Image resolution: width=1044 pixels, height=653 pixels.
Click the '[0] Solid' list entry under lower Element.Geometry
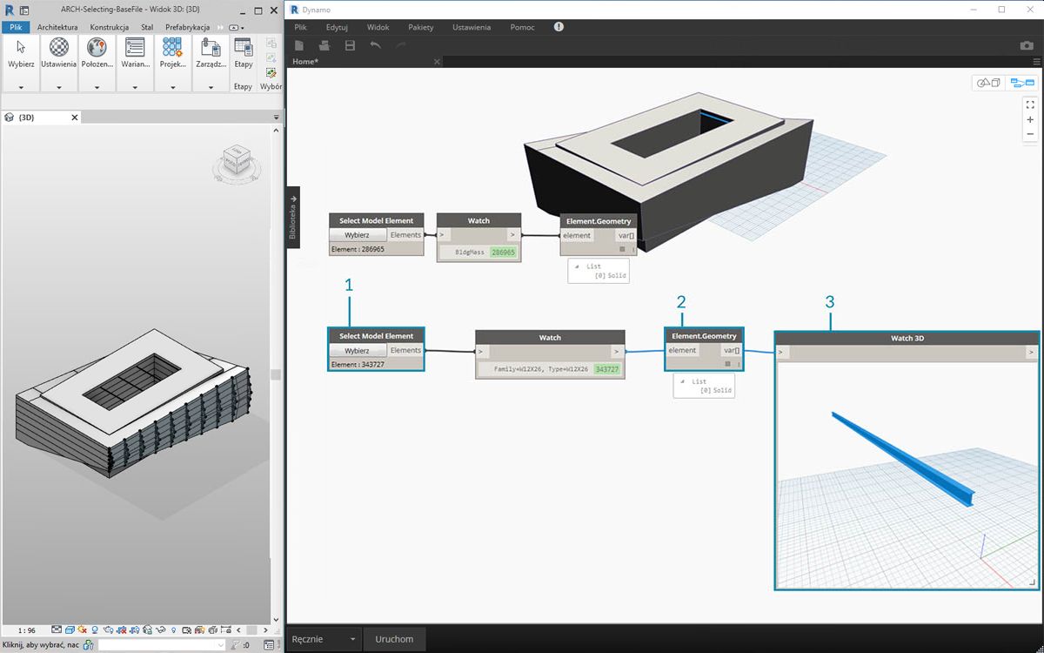(x=716, y=390)
